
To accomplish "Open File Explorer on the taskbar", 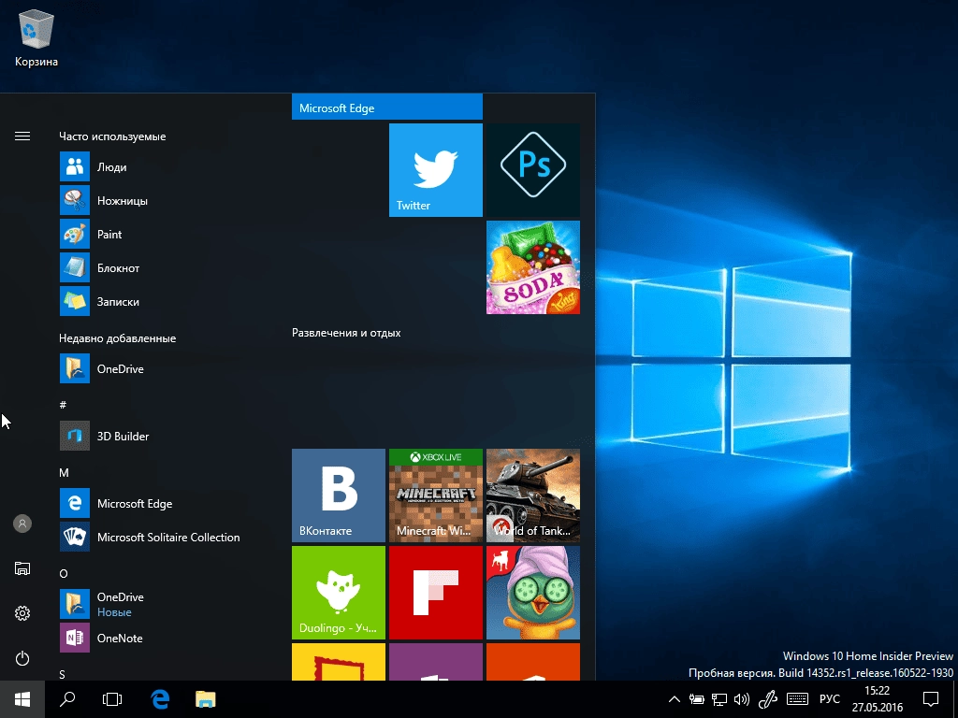I will [x=205, y=699].
